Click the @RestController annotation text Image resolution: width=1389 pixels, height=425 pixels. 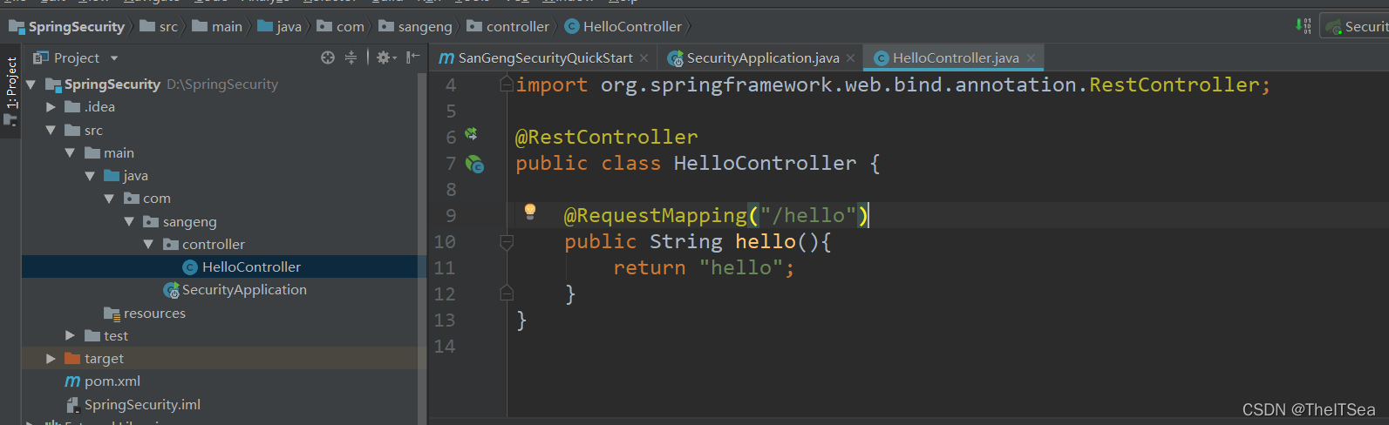click(x=606, y=137)
